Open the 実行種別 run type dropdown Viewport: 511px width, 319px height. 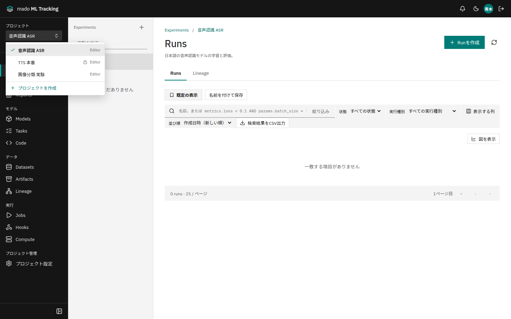click(432, 111)
